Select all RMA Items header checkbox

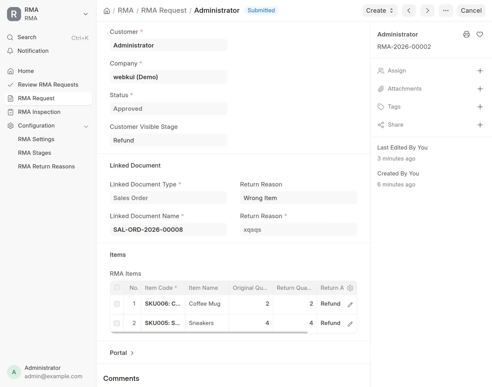(x=117, y=287)
